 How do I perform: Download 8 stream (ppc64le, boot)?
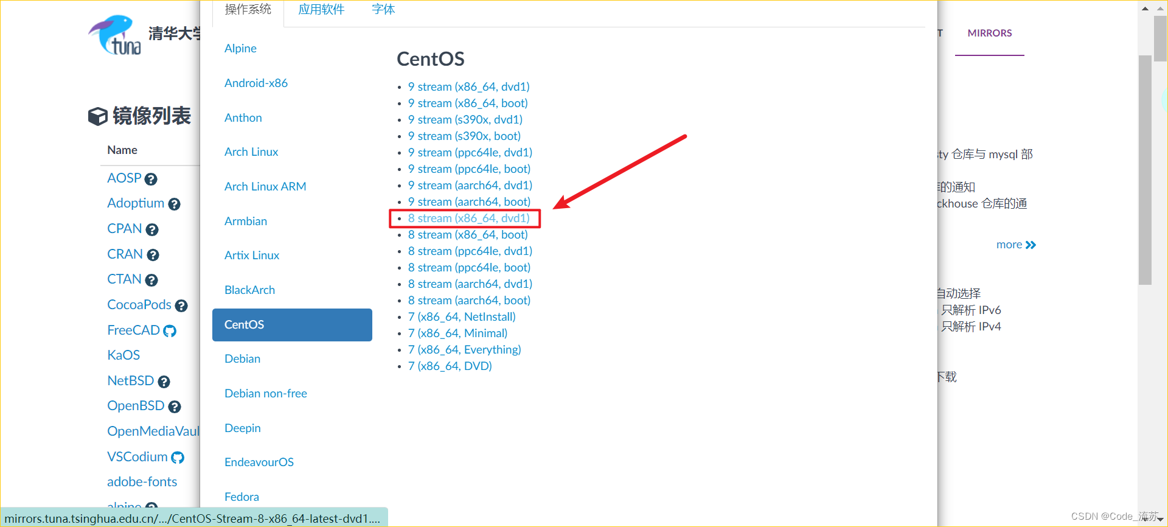tap(469, 268)
